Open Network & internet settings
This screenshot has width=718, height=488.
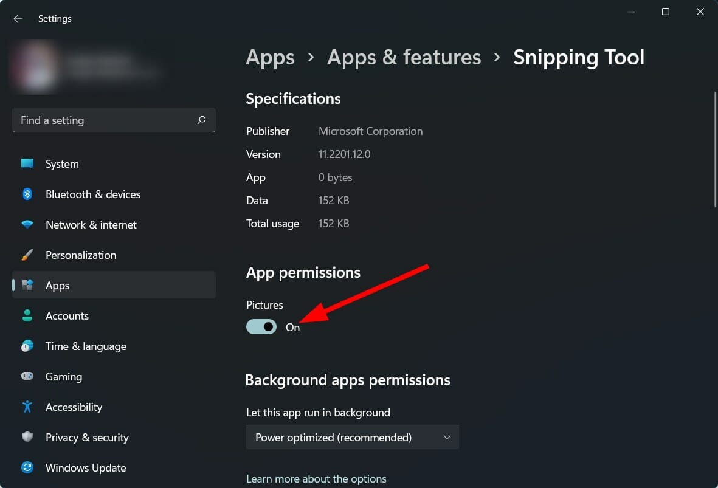[91, 224]
